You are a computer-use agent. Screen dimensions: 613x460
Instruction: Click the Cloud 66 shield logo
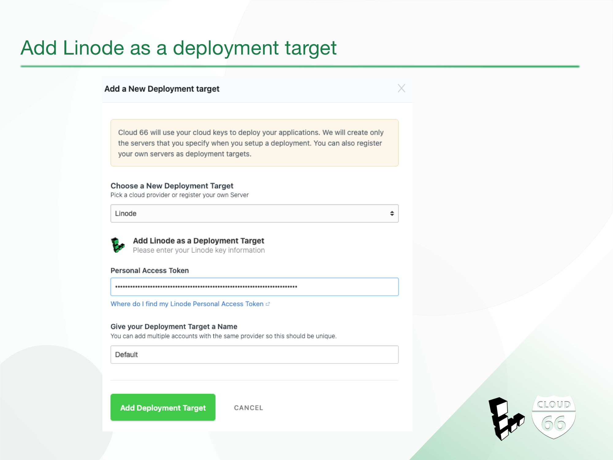pos(554,417)
